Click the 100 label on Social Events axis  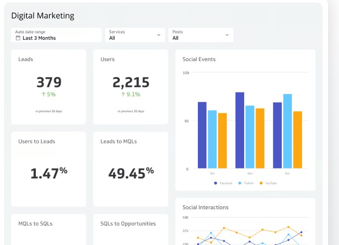pos(186,73)
